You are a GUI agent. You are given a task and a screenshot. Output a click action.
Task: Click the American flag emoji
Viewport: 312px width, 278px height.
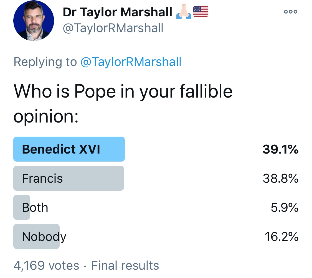click(201, 12)
